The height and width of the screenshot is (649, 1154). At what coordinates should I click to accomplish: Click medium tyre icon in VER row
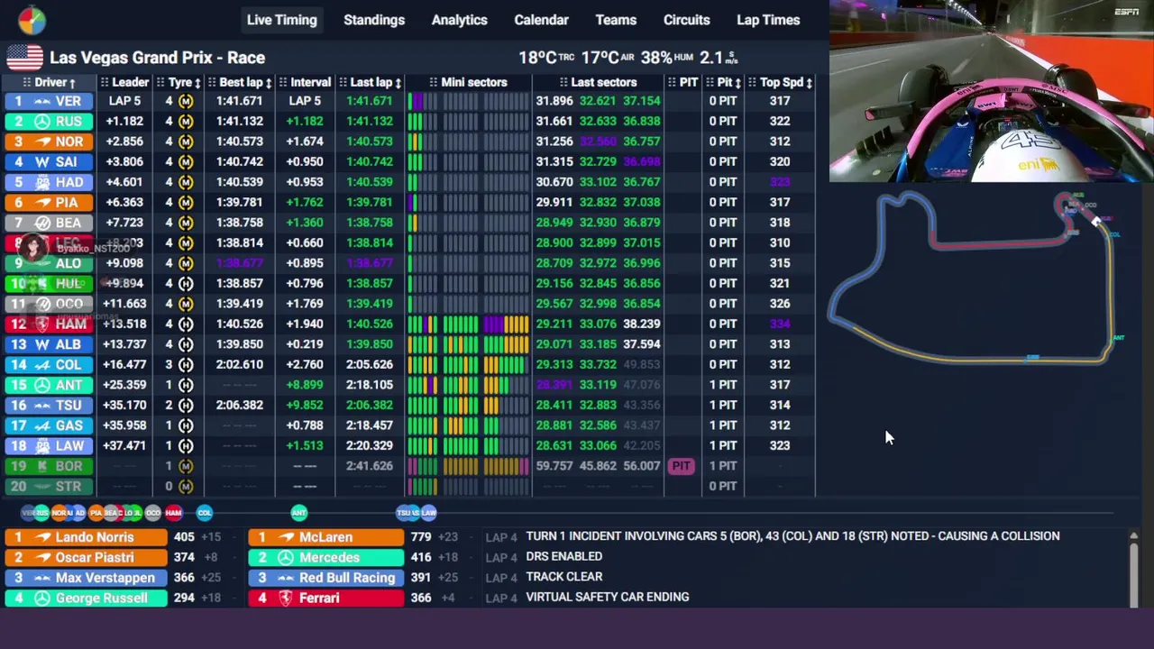[x=186, y=101]
